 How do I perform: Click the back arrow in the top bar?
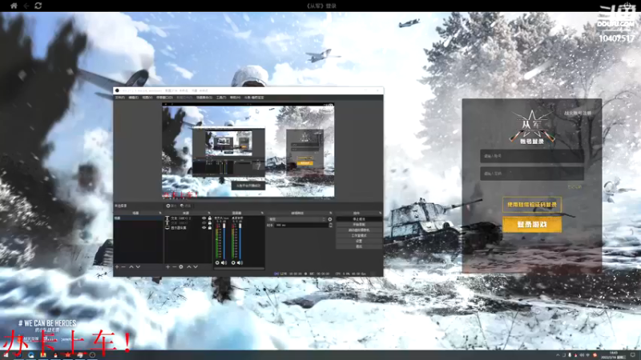(x=26, y=6)
